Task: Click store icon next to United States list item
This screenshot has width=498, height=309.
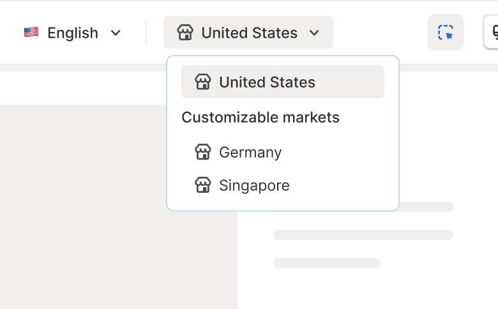Action: click(x=202, y=82)
